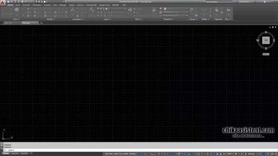The height and width of the screenshot is (156, 278).
Task: Click the command line customize wrench icon
Action: (2, 149)
